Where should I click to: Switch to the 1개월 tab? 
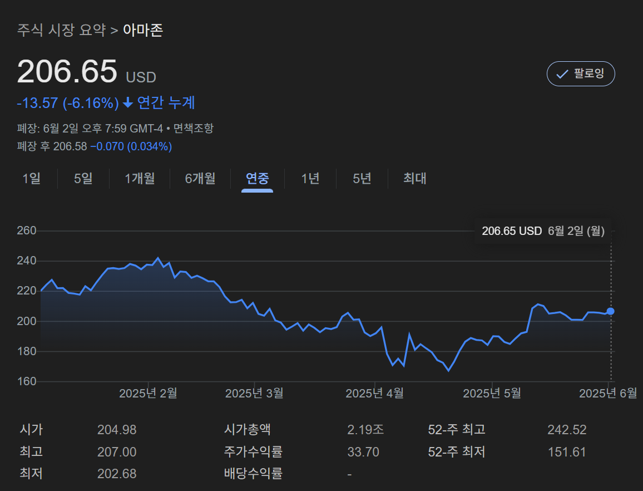[140, 179]
